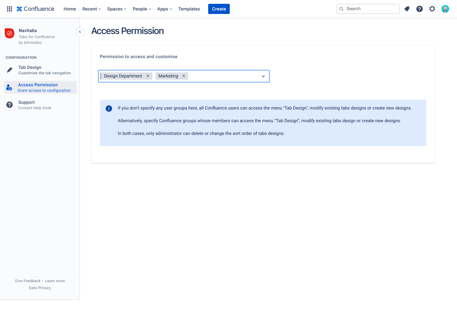Go to Home in the top navigation

pyautogui.click(x=70, y=9)
